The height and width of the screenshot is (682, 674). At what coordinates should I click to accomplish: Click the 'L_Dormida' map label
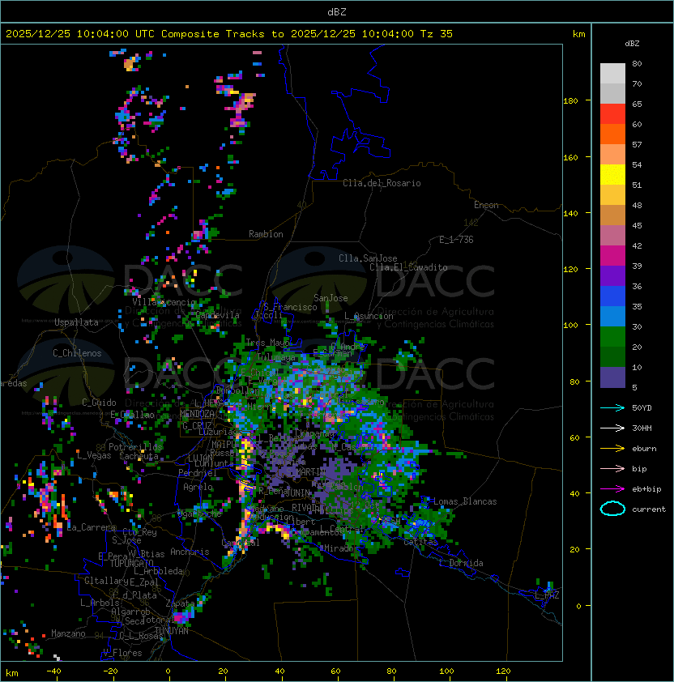pyautogui.click(x=461, y=563)
